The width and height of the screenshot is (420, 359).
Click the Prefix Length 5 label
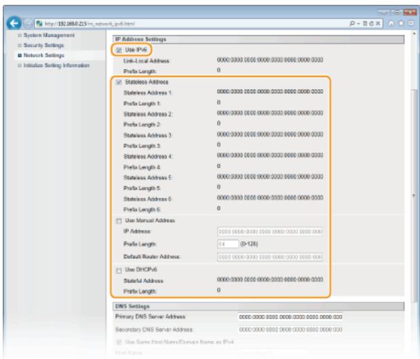(142, 188)
